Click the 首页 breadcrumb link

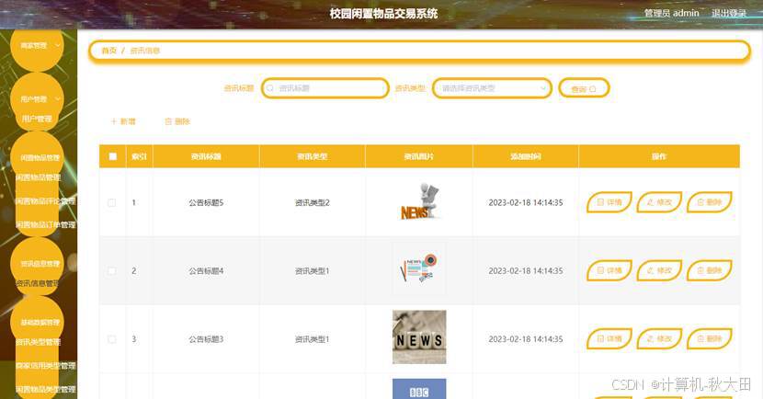[109, 51]
